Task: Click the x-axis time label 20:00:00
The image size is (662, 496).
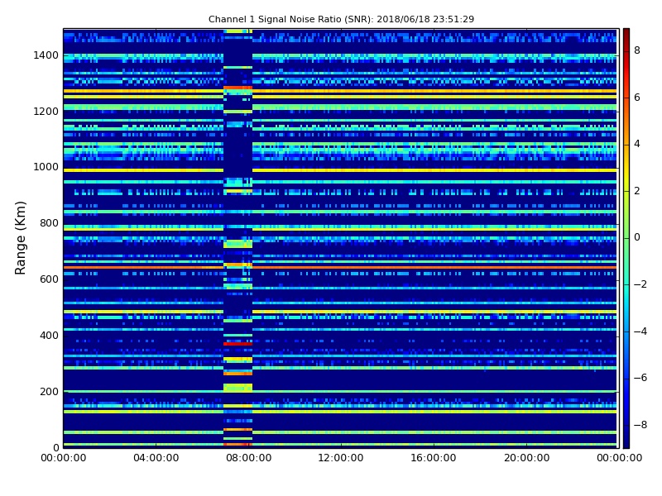Action: (x=526, y=458)
